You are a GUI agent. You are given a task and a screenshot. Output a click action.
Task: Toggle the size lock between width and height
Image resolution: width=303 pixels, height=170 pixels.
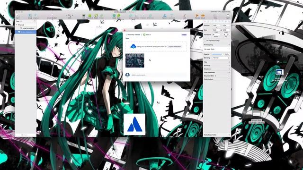point(221,30)
